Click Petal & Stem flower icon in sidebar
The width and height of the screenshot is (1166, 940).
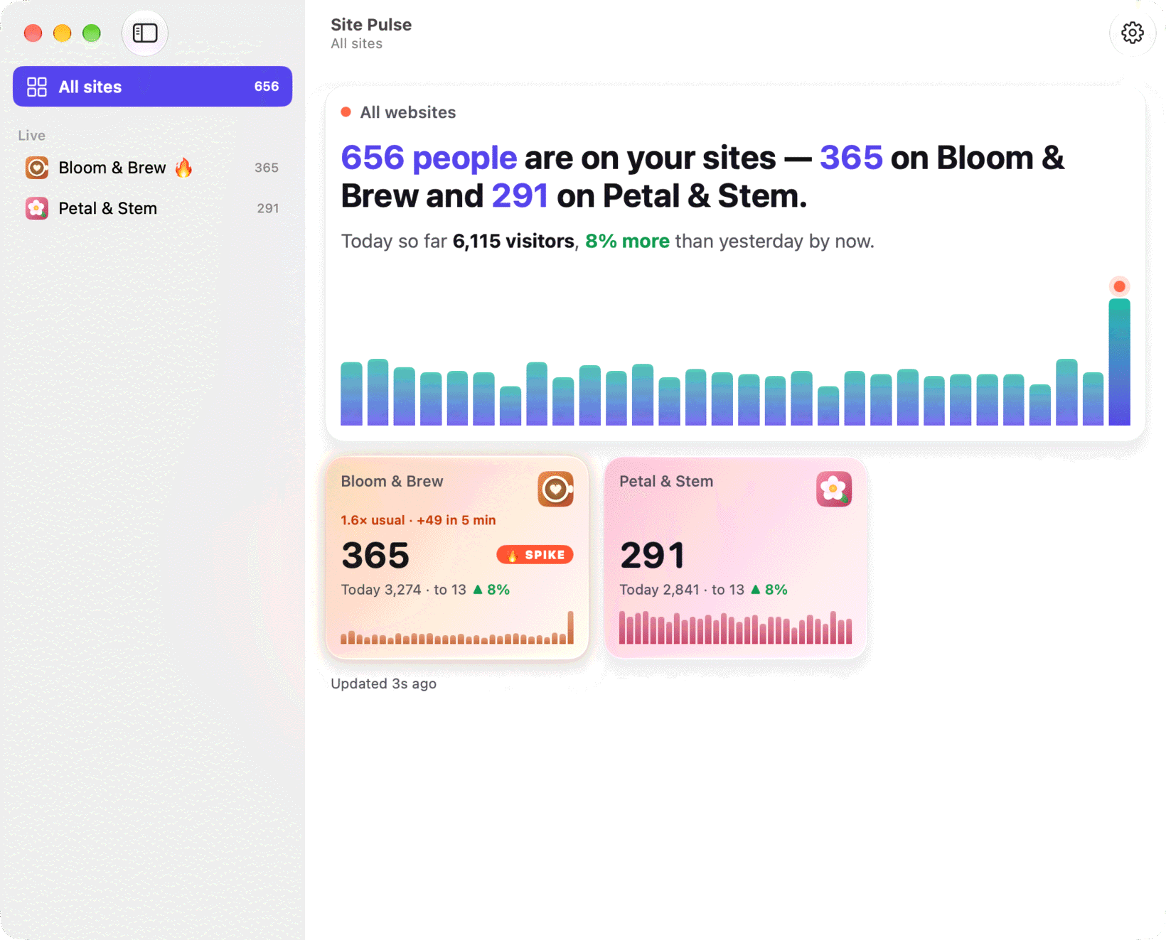coord(37,208)
